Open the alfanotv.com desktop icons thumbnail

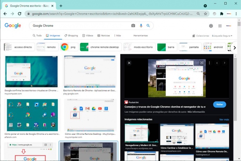32,115
